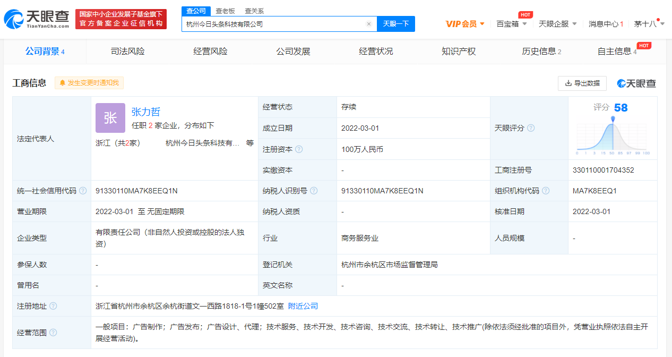Open the 附近公司 link

tap(303, 306)
